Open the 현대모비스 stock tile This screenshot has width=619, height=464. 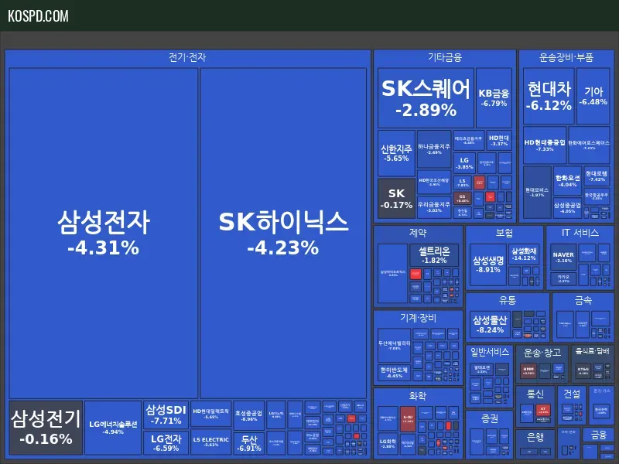(x=537, y=192)
